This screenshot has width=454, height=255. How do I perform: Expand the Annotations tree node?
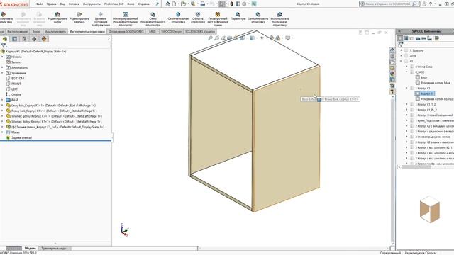3,68
